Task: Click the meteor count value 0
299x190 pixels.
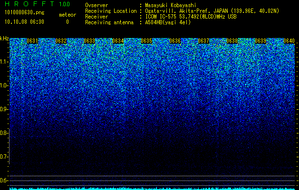Action: (68, 22)
